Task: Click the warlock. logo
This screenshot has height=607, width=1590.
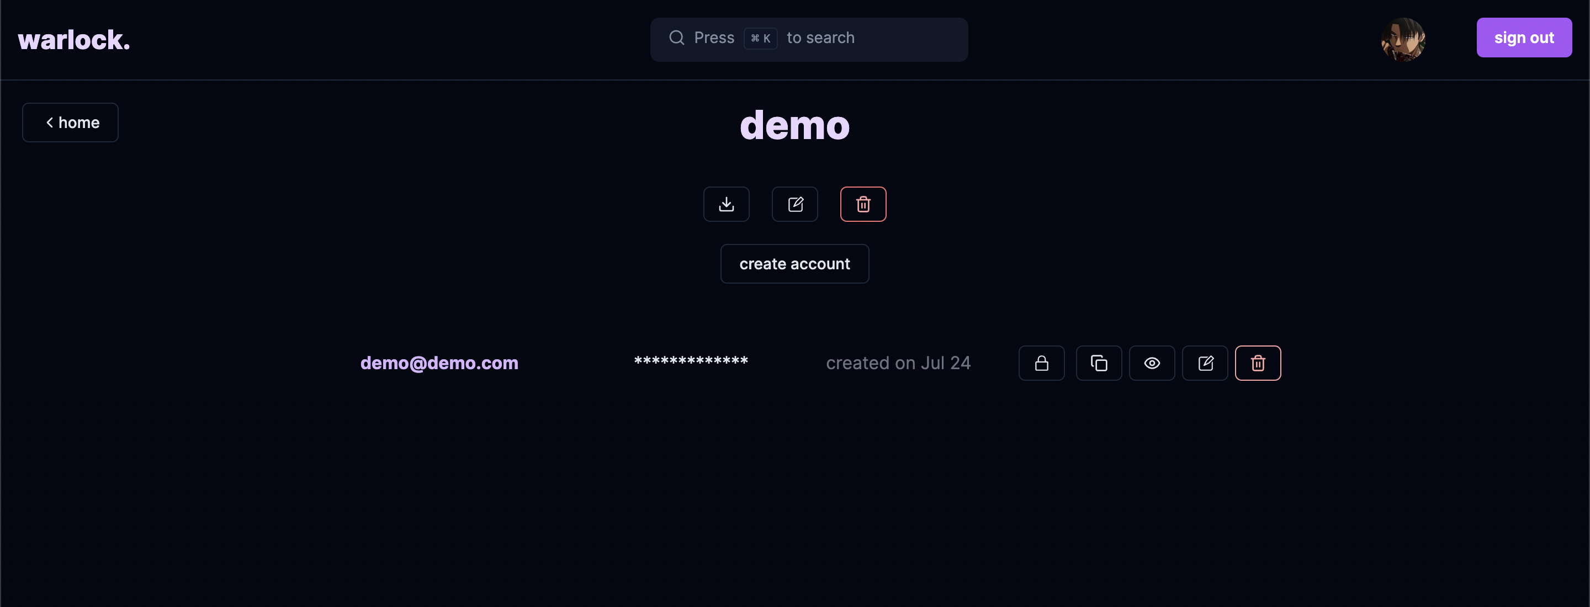Action: (73, 40)
